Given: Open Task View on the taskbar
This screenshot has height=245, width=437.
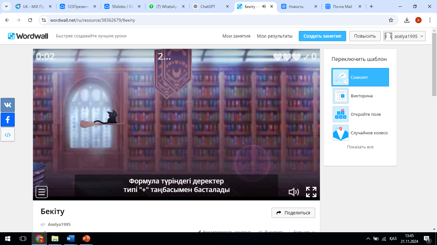Looking at the screenshot, I should [23, 239].
